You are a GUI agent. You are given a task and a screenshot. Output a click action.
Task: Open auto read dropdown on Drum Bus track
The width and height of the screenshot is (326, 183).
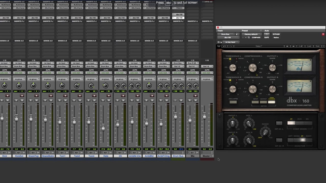point(178,73)
